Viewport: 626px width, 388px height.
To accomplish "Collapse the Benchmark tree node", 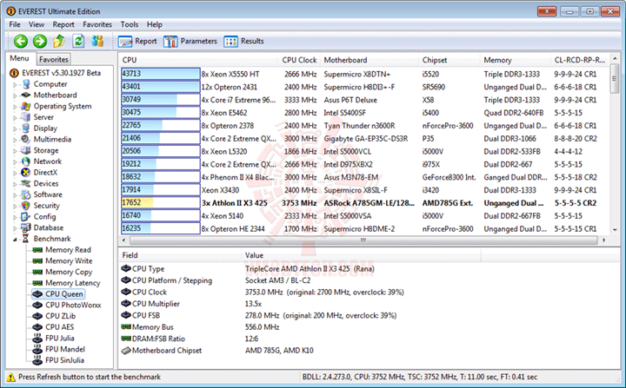I will pos(15,240).
